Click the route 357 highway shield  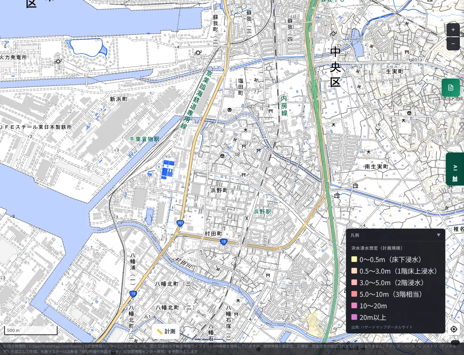(x=180, y=223)
